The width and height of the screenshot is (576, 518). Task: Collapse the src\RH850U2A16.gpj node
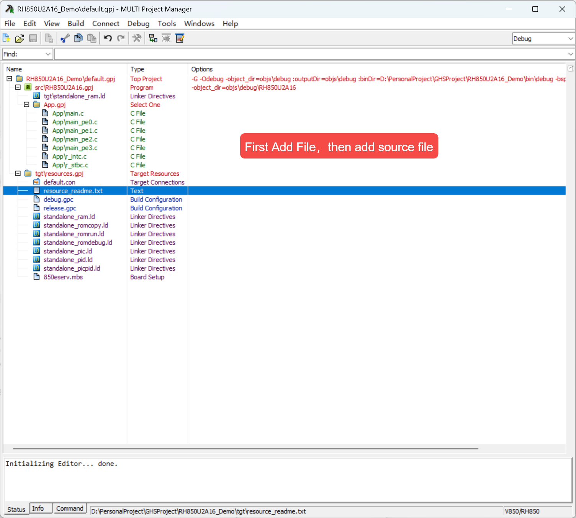[18, 87]
